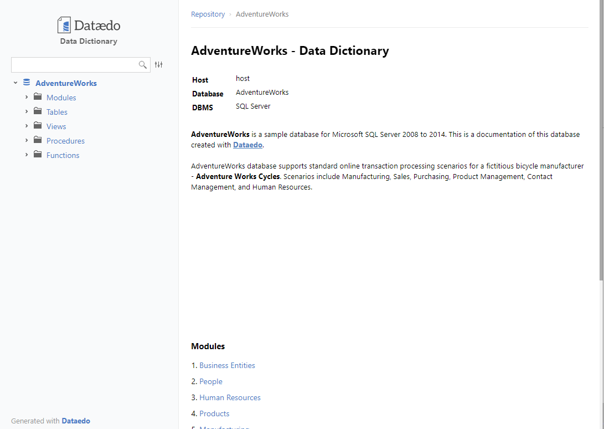The image size is (604, 429).
Task: Click the Modules folder icon
Action: click(x=38, y=97)
